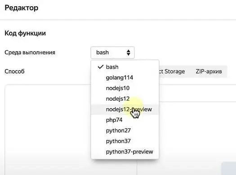Image resolution: width=236 pixels, height=175 pixels.
Task: Choose golang114 from the runtime list
Action: [x=125, y=77]
